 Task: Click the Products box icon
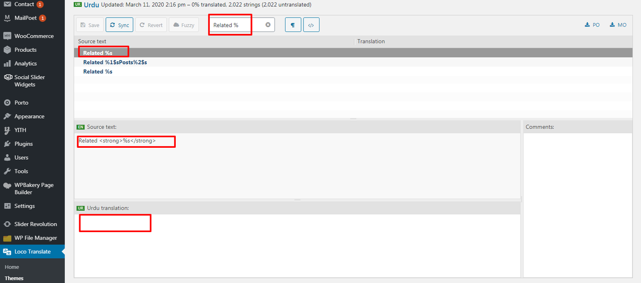click(7, 50)
